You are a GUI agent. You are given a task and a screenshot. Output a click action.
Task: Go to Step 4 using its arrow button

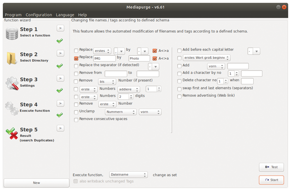60,103
